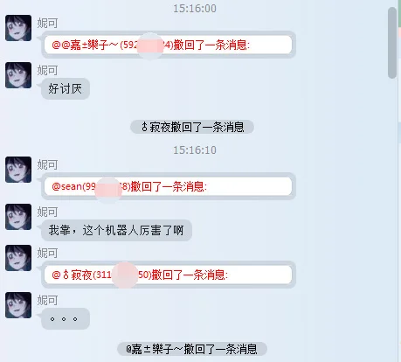Click the @嘉±樂子~撤回了一条消息 system notice
The width and height of the screenshot is (401, 362).
(192, 349)
